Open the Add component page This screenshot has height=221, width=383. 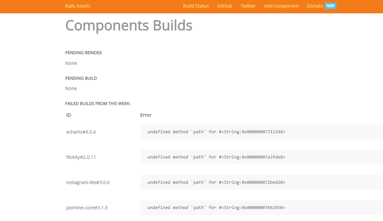[x=281, y=6]
